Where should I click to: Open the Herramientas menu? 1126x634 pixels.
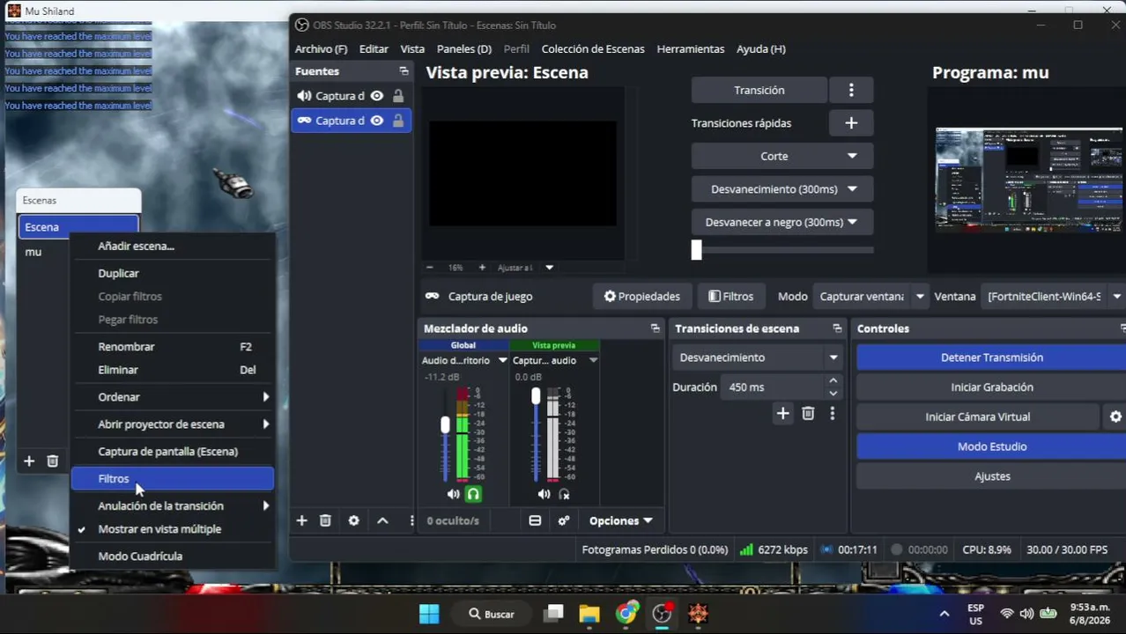[690, 49]
